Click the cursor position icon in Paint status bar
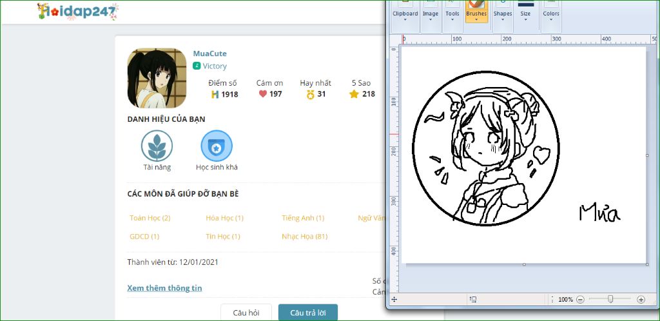Screen dimensions: 660x321 (394, 299)
